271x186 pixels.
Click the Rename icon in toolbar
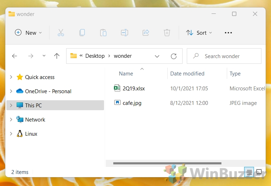125,33
